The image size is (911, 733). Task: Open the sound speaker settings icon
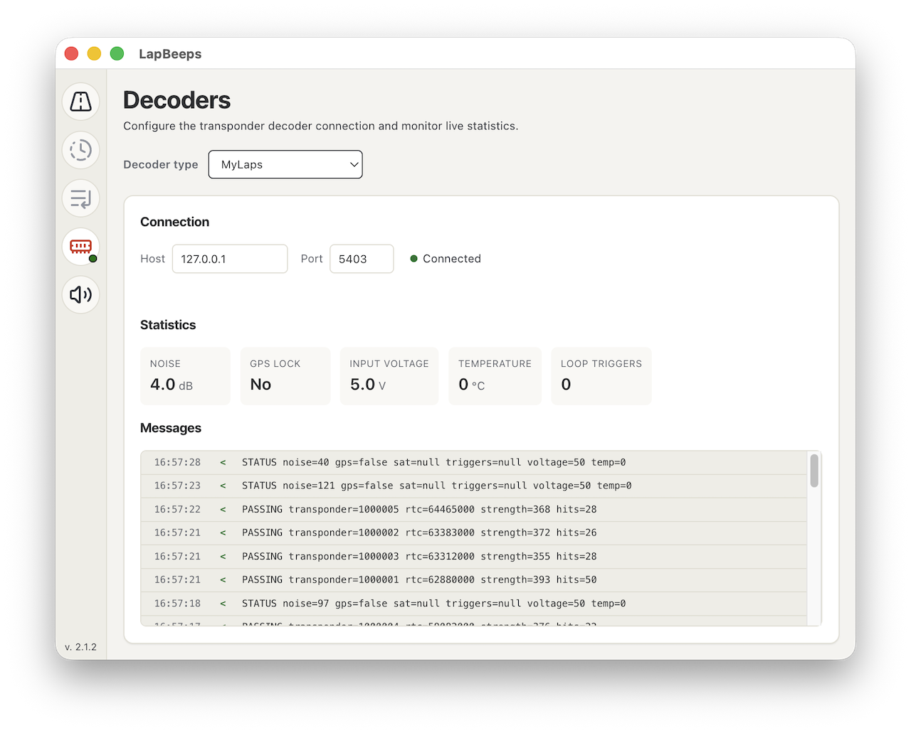tap(80, 294)
